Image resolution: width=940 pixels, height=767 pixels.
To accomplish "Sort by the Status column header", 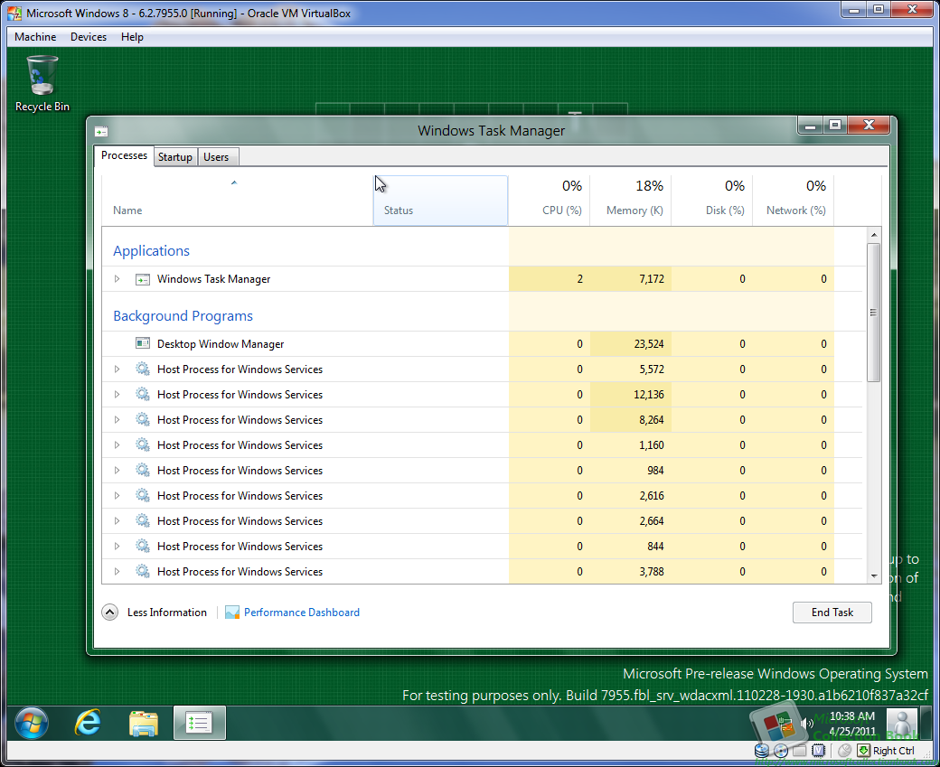I will point(441,201).
